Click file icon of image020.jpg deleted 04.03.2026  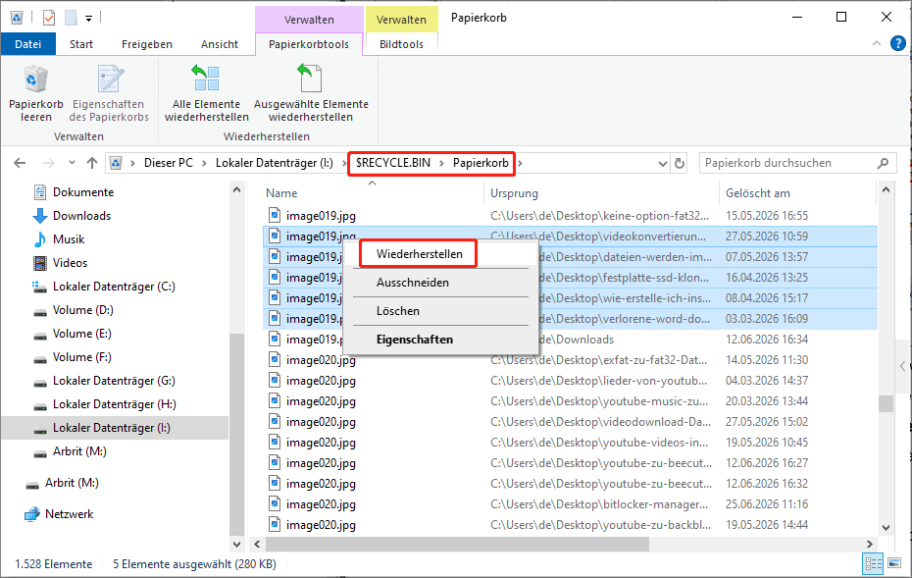[x=275, y=381]
